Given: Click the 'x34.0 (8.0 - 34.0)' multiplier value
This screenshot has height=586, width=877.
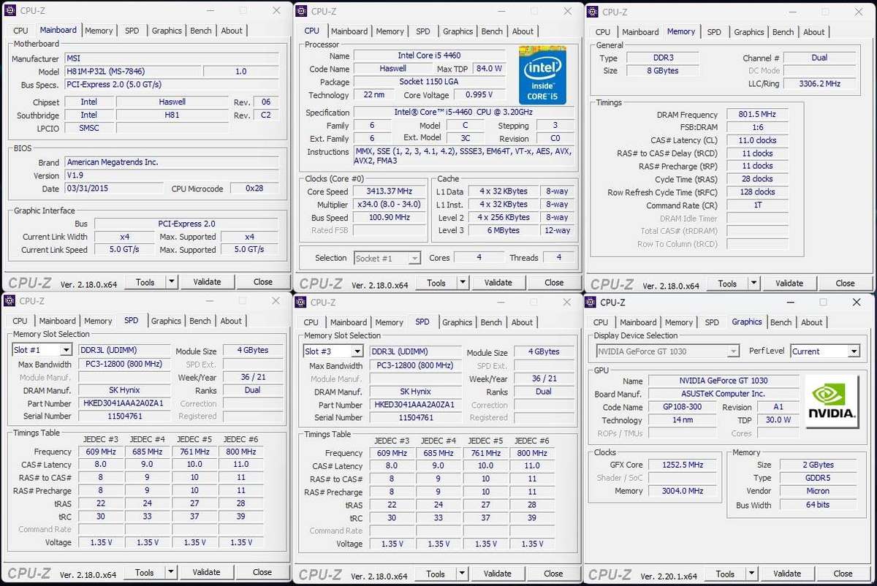Looking at the screenshot, I should (390, 205).
